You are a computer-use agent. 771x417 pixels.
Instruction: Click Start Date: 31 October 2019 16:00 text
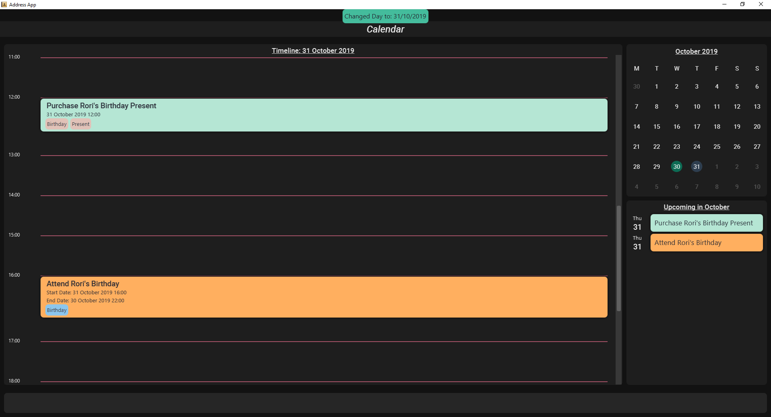click(86, 293)
